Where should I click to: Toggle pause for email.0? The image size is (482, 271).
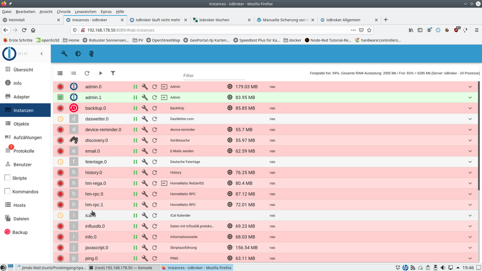pos(135,151)
